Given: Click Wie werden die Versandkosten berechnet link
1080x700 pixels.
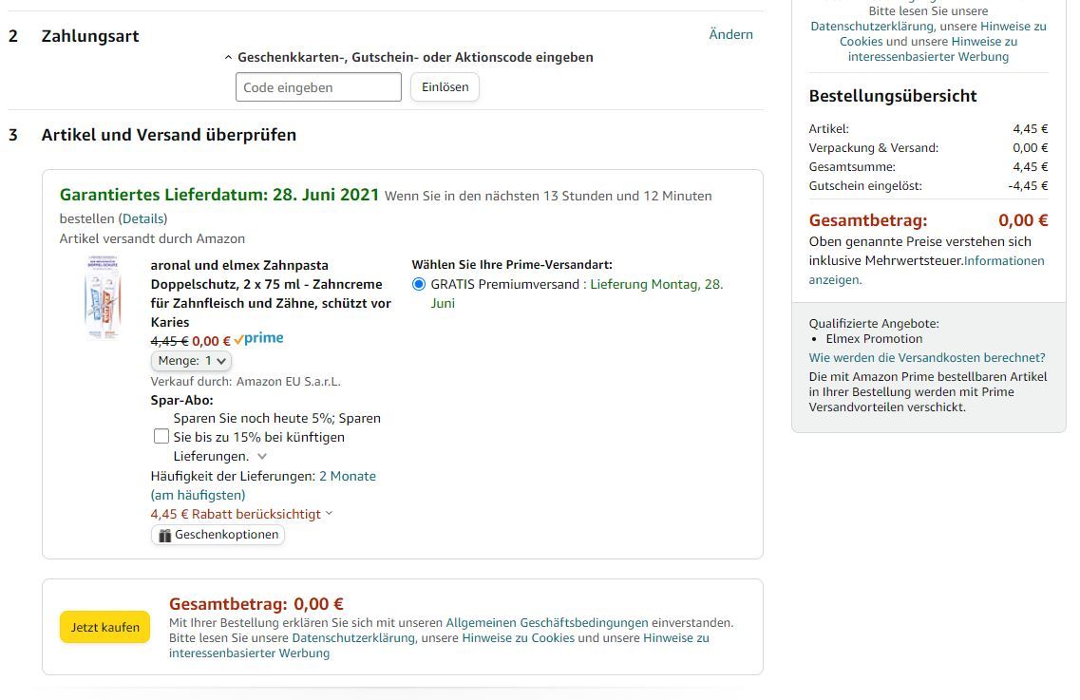Looking at the screenshot, I should click(x=927, y=357).
